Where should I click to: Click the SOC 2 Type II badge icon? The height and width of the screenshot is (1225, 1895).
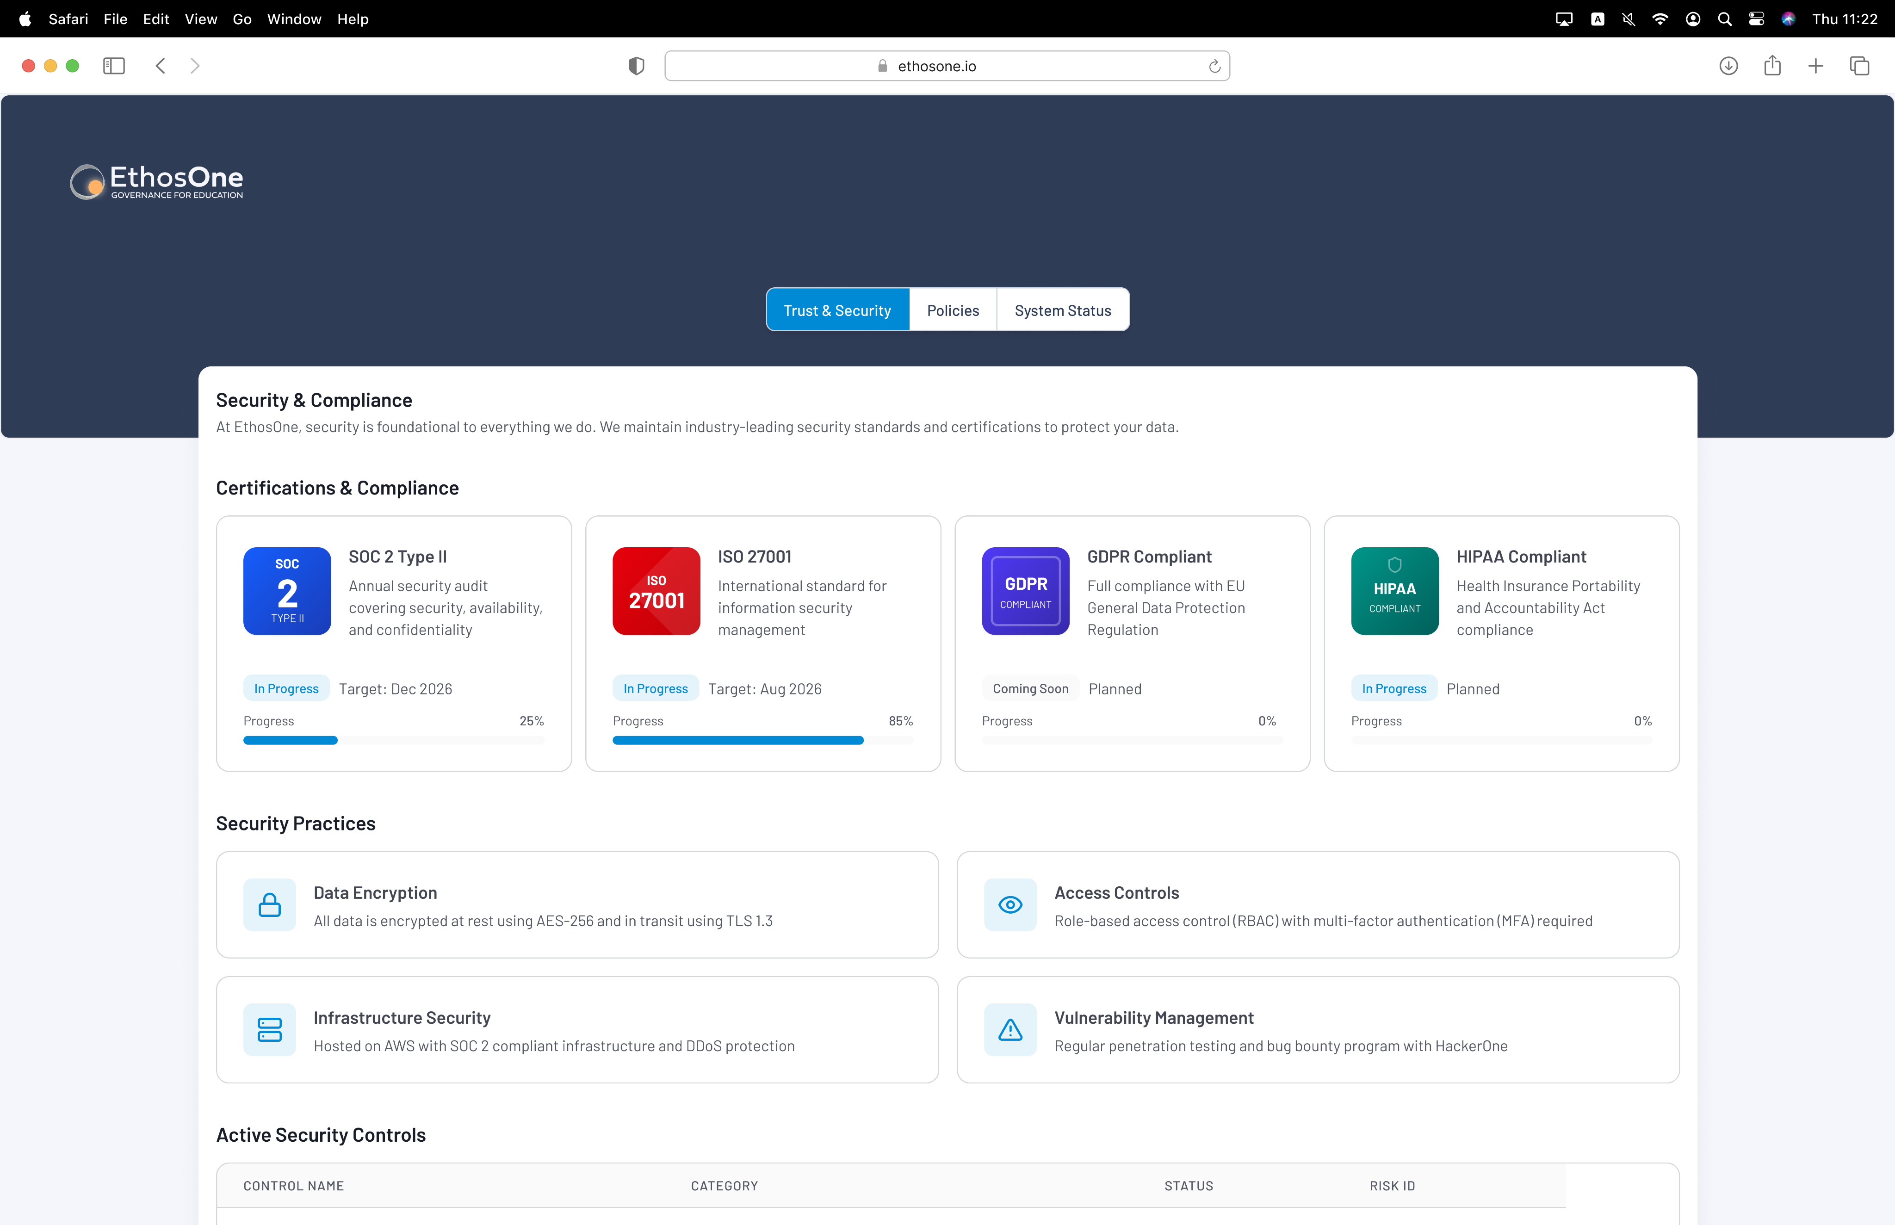tap(287, 591)
